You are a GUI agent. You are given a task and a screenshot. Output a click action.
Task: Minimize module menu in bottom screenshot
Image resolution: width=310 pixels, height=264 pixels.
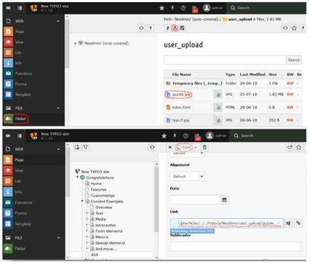pos(8,136)
